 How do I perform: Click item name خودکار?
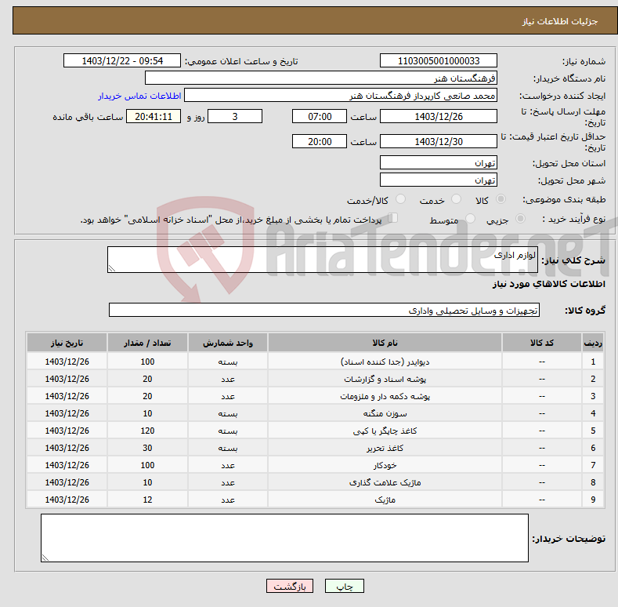click(385, 465)
